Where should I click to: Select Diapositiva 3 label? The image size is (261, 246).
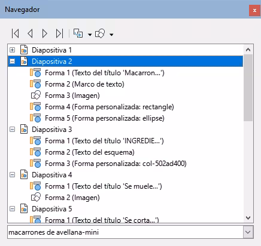(x=52, y=130)
